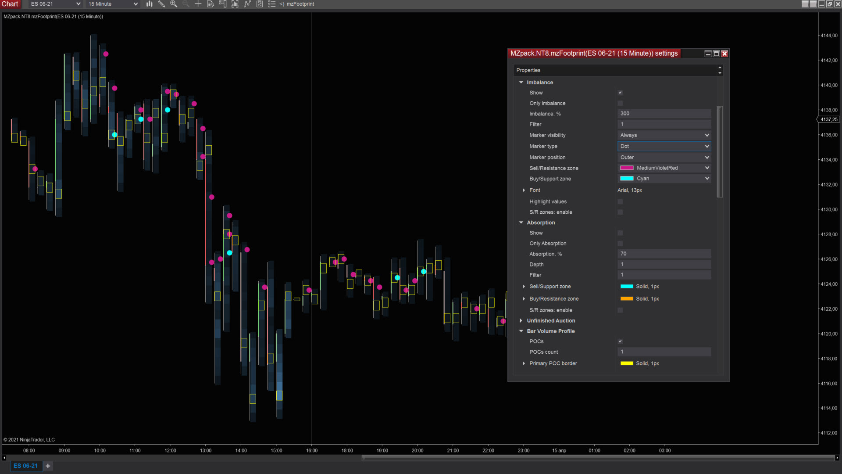842x474 pixels.
Task: Open Sell/Resistance zone MediumVioletRed dropdown
Action: pyautogui.click(x=664, y=168)
